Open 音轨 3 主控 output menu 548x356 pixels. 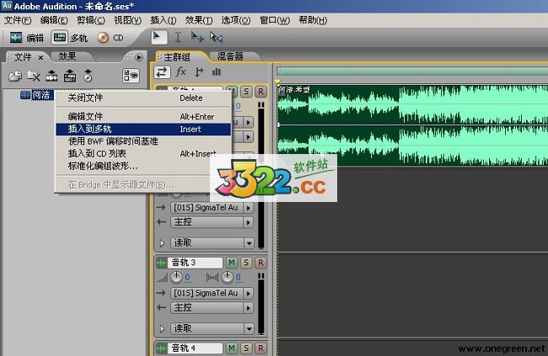coord(212,307)
